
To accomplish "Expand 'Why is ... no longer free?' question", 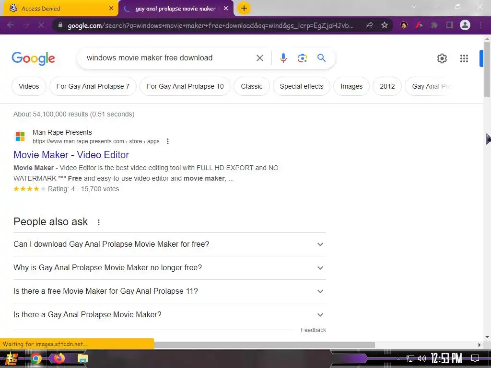I will (170, 268).
